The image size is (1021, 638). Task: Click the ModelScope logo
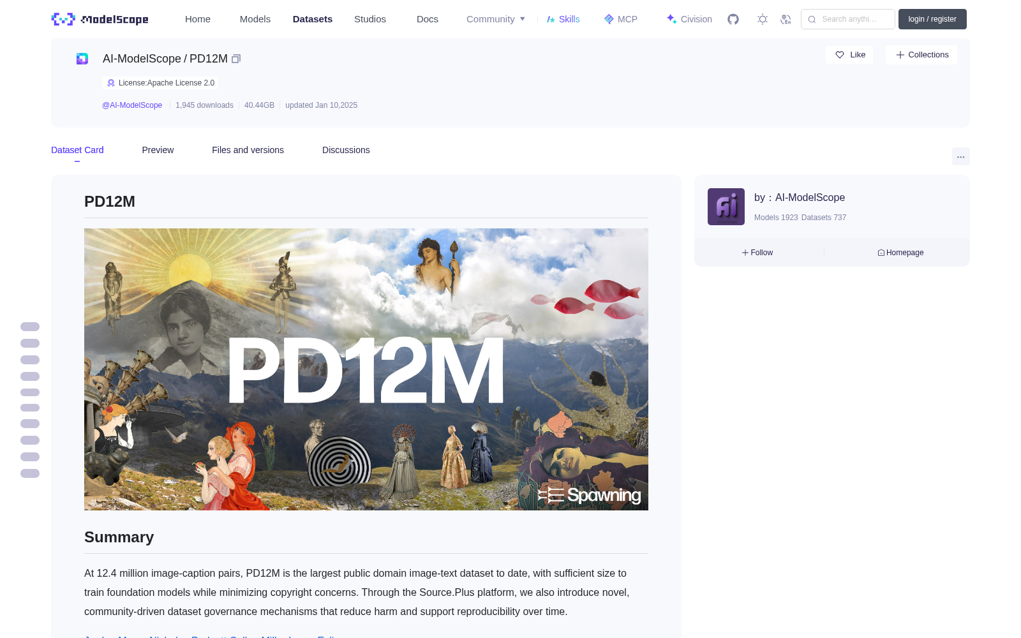pos(100,19)
